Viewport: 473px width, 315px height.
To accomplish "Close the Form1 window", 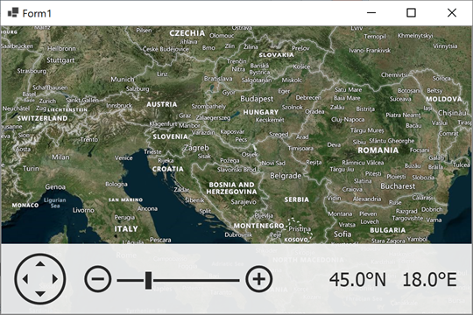I will coord(452,12).
